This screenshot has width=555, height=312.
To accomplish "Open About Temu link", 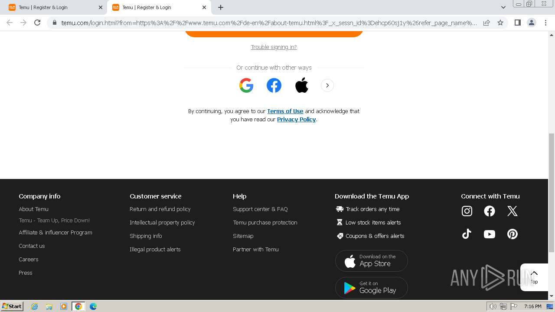I will tap(33, 209).
